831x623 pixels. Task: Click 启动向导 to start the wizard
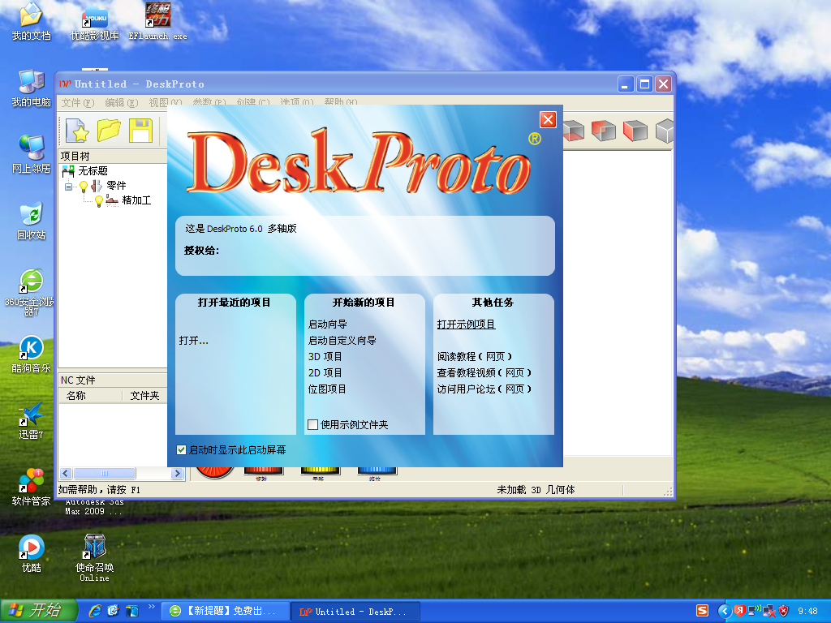328,324
